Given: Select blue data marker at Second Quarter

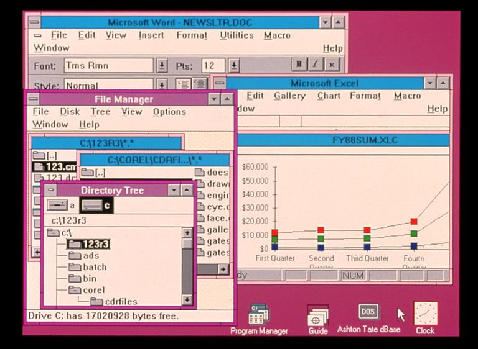Looking at the screenshot, I should pyautogui.click(x=321, y=247).
